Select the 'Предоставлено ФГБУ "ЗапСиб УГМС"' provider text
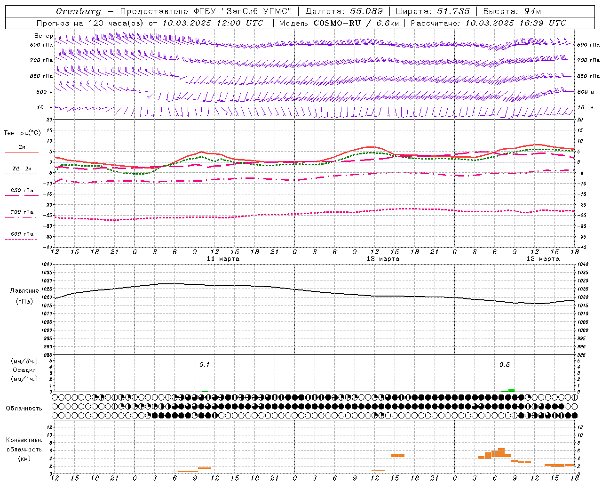Image resolution: width=602 pixels, height=482 pixels. [x=206, y=11]
